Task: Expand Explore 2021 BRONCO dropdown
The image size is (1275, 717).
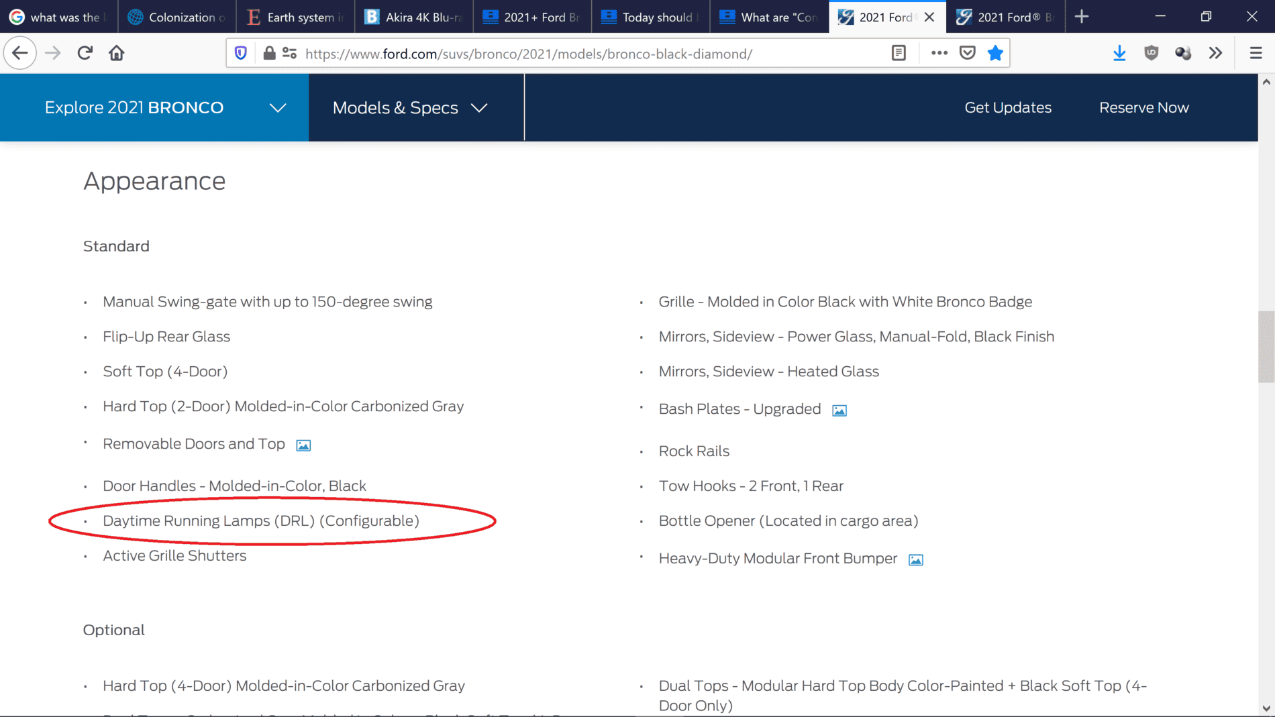Action: click(x=154, y=107)
